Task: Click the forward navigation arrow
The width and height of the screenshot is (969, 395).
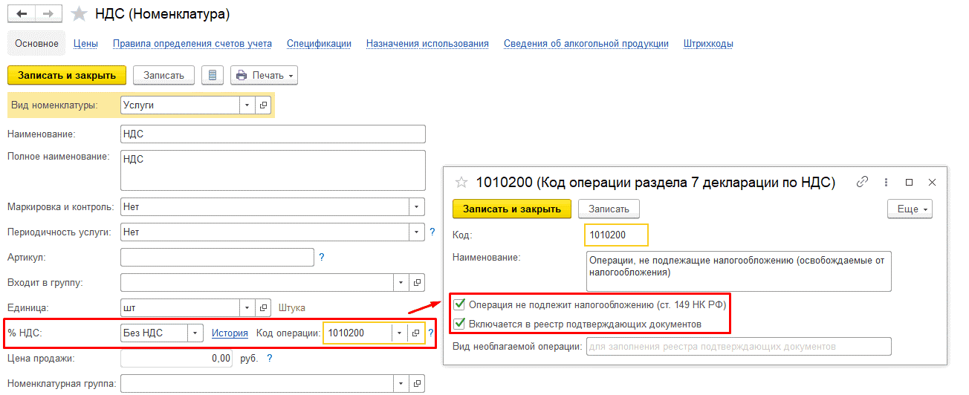Action: (48, 14)
